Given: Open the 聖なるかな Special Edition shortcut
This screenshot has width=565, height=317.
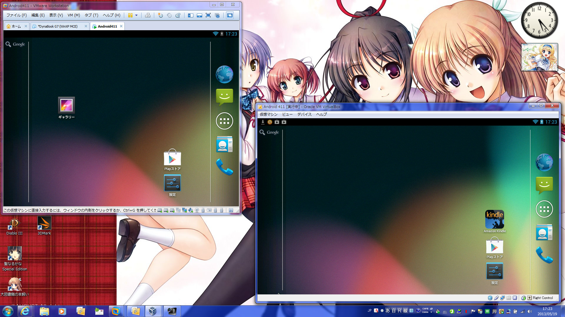Looking at the screenshot, I should 14,259.
